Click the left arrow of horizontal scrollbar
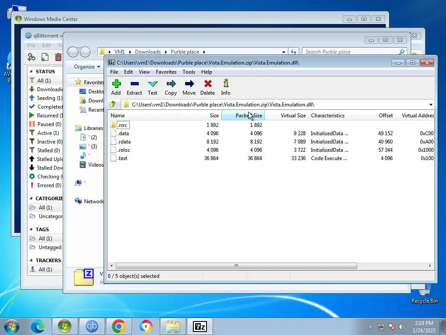Screen dimensions: 446x335 tap(111, 266)
